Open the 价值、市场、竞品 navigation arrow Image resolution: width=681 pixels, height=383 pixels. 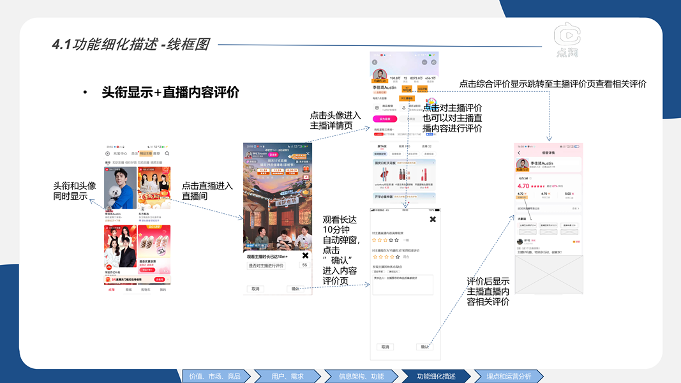[216, 376]
